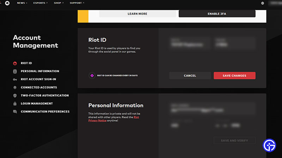
Task: Click the Learn More button
Action: click(x=137, y=14)
